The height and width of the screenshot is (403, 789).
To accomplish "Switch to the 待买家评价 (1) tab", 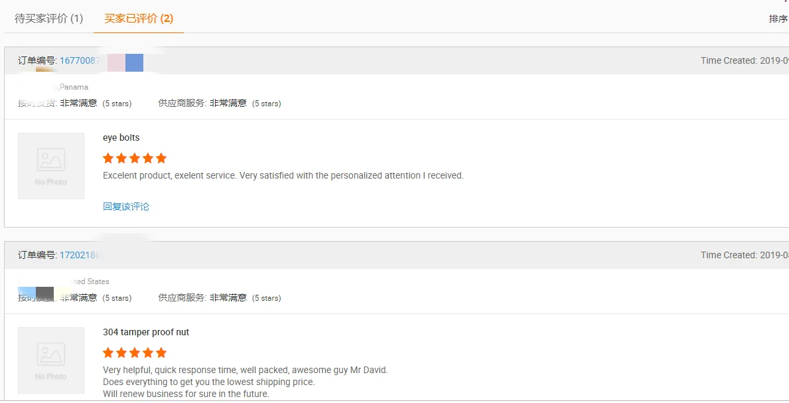I will (48, 19).
